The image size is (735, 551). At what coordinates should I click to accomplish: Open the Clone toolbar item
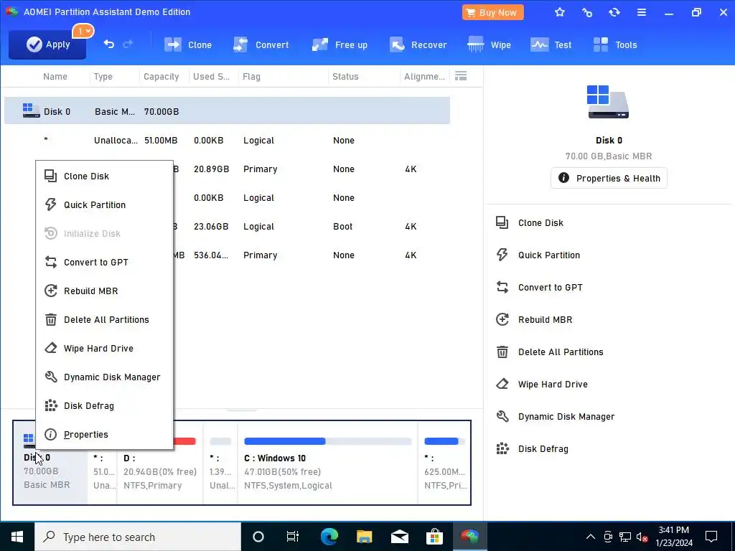[187, 45]
